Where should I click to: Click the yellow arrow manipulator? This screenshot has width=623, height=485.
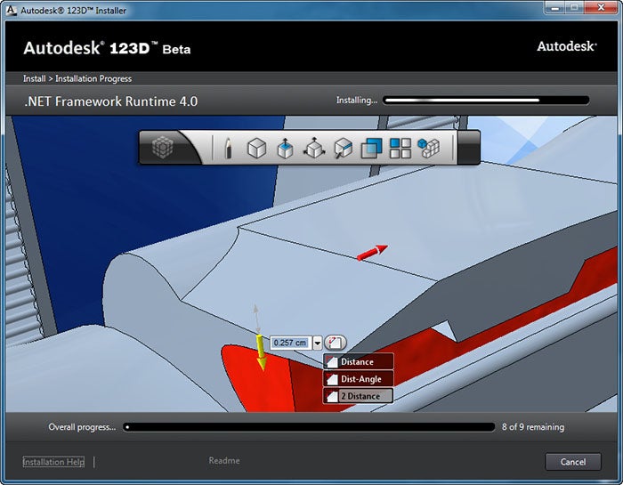click(x=261, y=352)
